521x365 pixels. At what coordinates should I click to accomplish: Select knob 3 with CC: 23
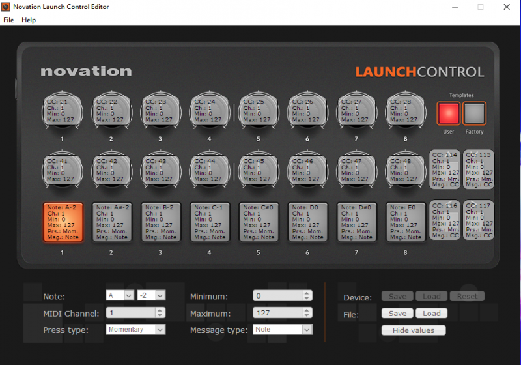point(160,111)
